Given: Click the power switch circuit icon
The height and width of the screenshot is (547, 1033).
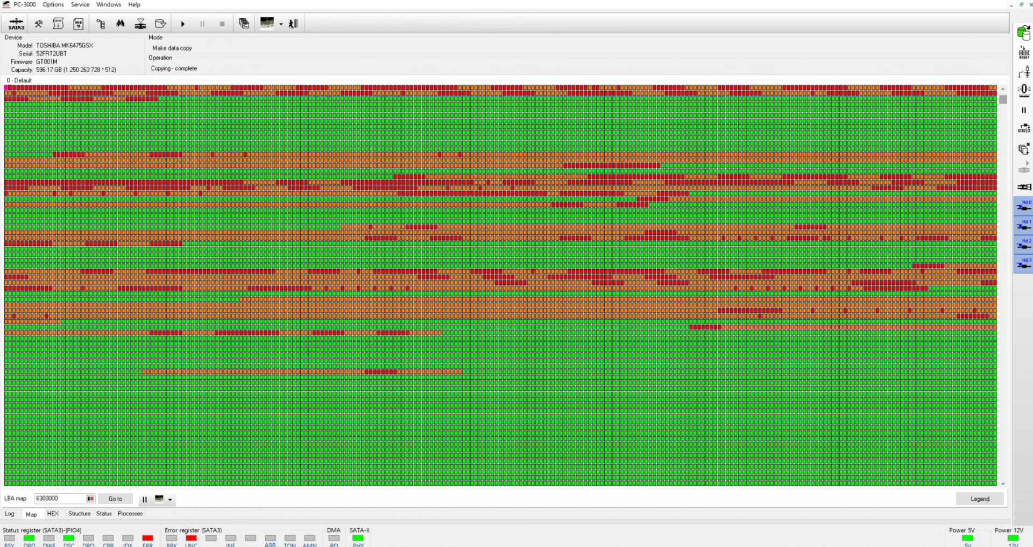Looking at the screenshot, I should (1024, 71).
